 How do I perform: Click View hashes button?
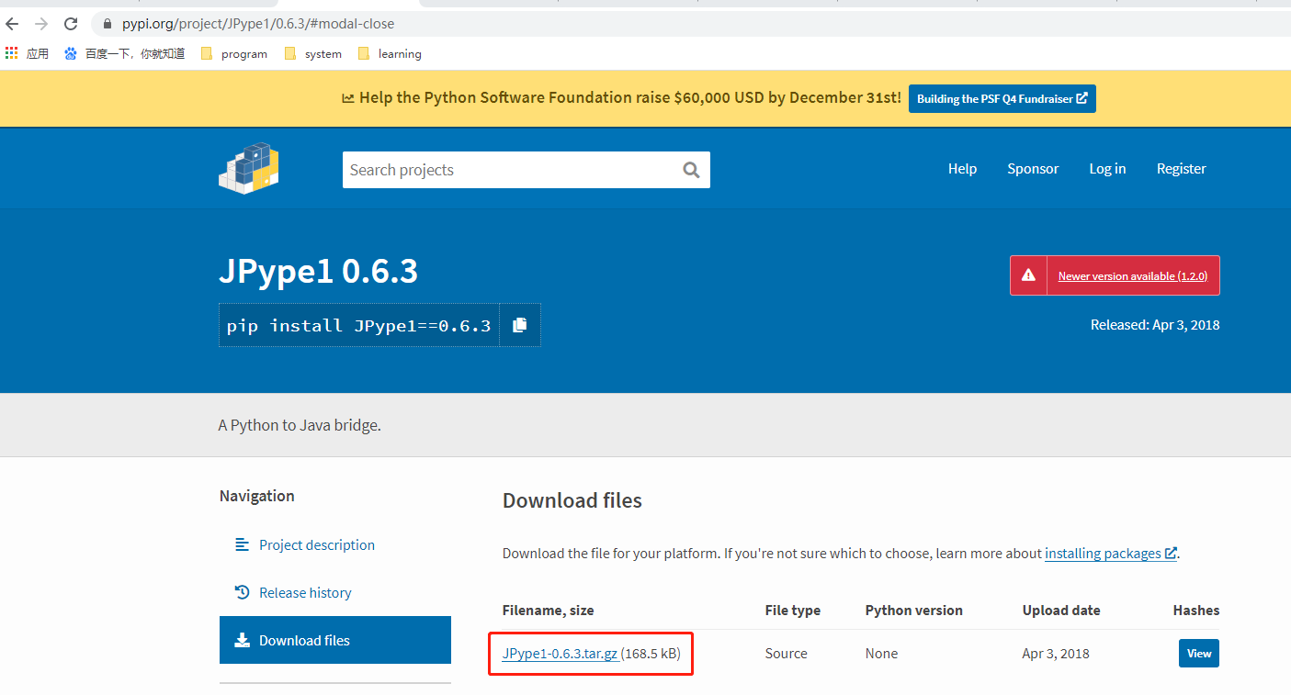click(1199, 654)
